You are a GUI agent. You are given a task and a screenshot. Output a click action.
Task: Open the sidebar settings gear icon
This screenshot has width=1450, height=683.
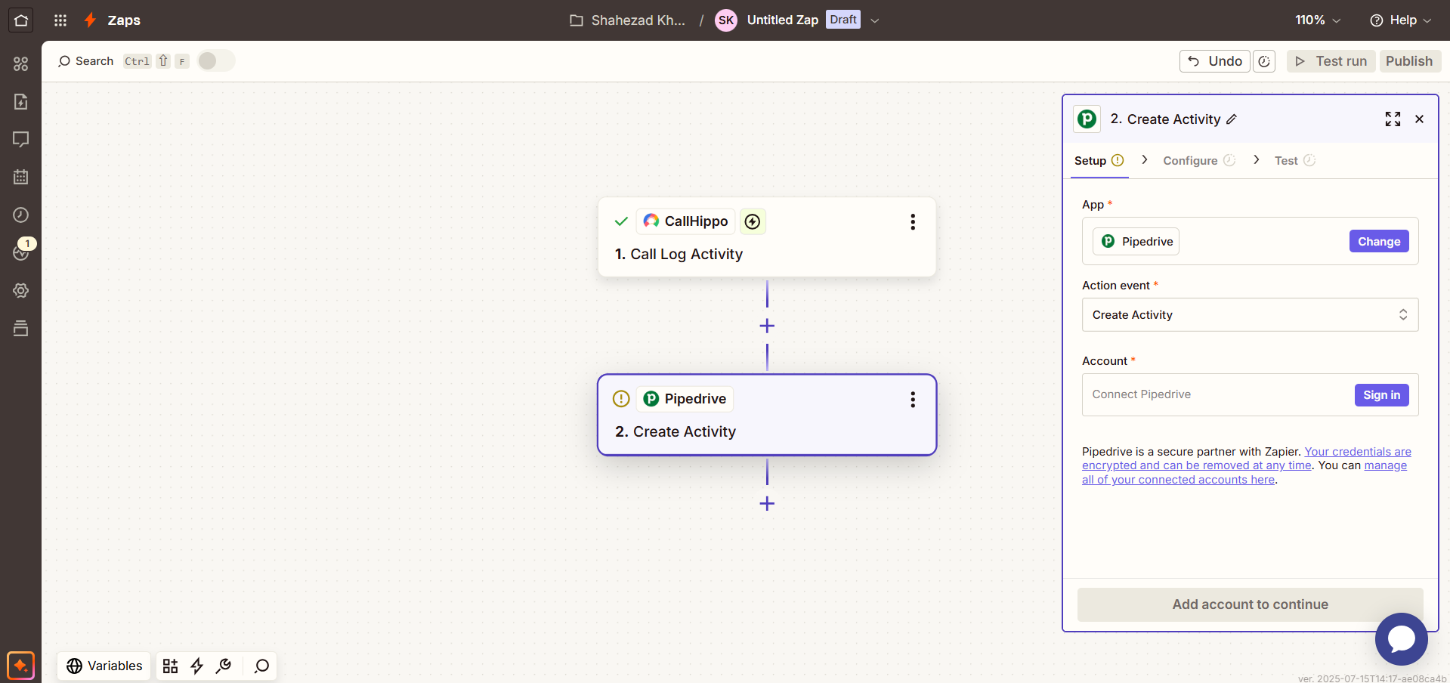click(x=21, y=290)
